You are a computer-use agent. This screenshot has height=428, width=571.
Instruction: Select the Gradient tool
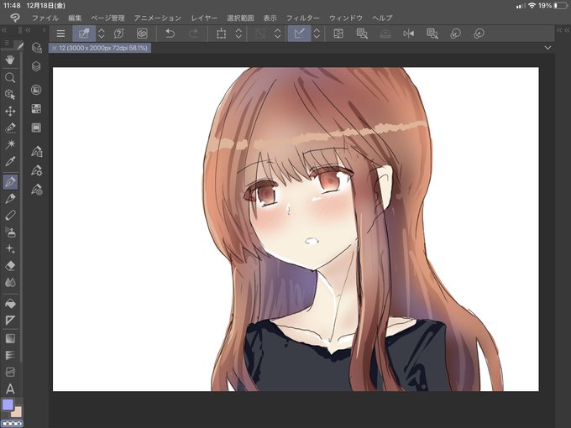[x=10, y=338]
